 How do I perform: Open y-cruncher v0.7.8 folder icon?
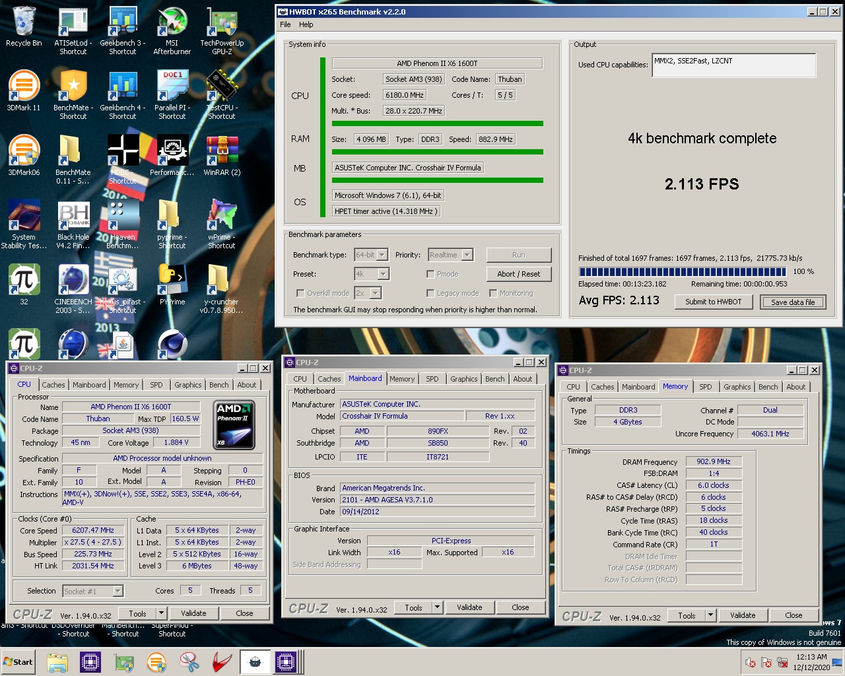coord(222,290)
